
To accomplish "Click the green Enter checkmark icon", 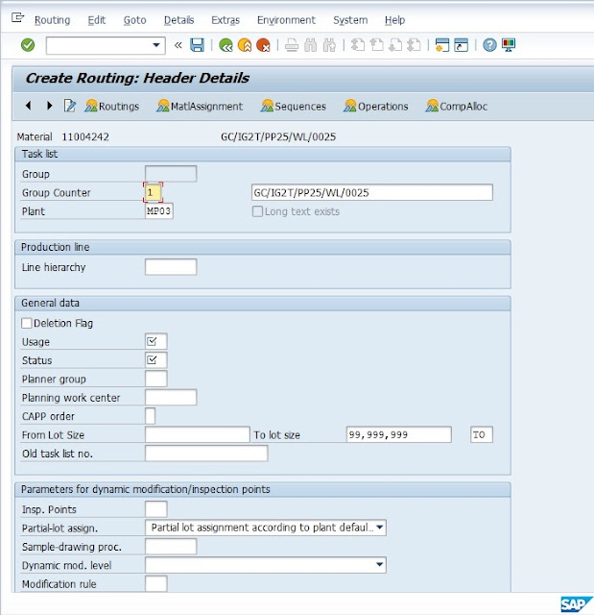I will click(28, 45).
